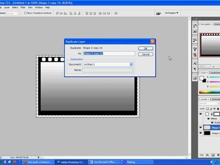Click the Link layers icon
Screen dimensions: 220x165
coord(202,155)
